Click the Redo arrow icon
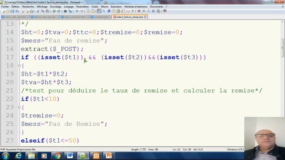Viewport: 285px width, 160px height. [59, 11]
